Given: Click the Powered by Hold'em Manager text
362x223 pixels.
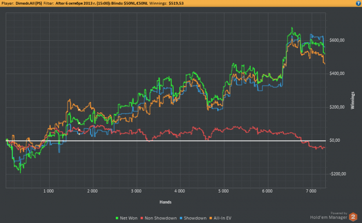Looking at the screenshot, I should click(328, 216).
